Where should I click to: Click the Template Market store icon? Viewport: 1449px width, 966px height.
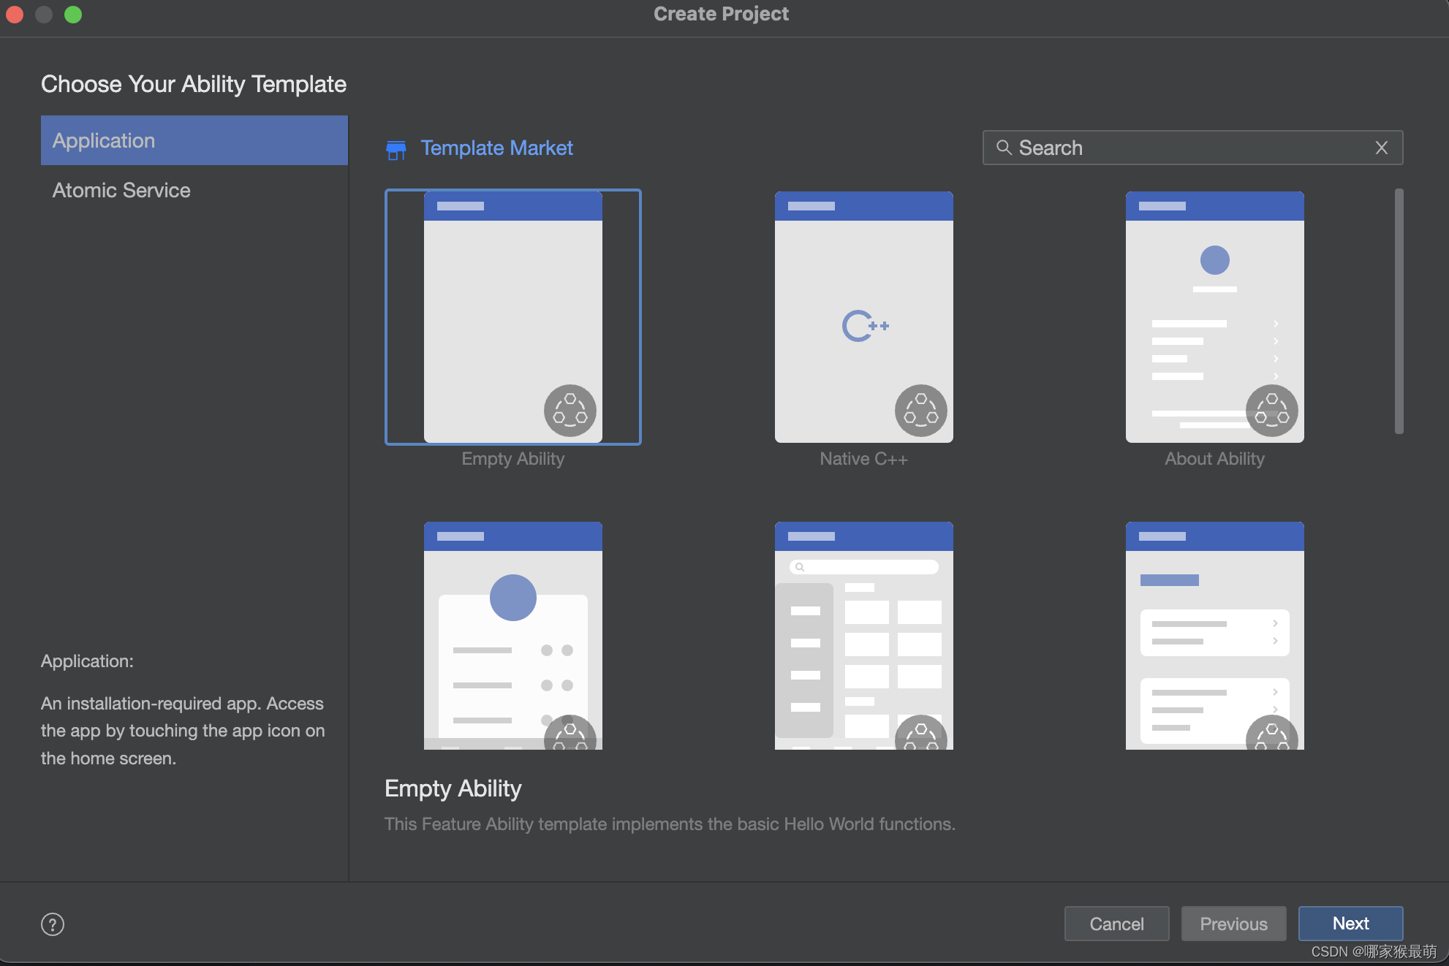(396, 150)
